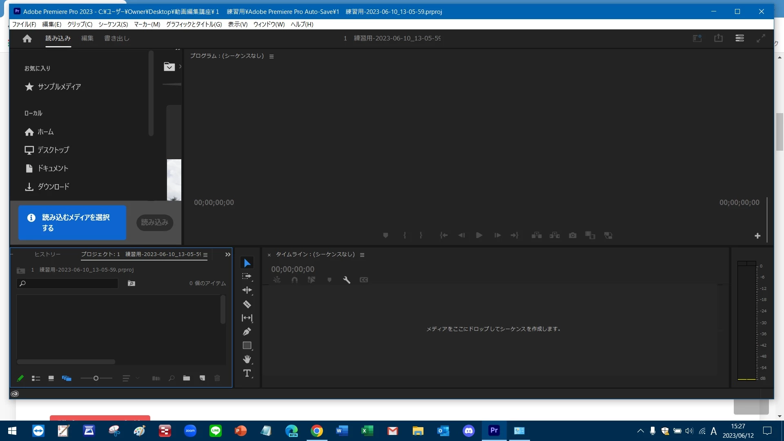784x441 pixels.
Task: Click Go to Out point button
Action: coord(514,235)
